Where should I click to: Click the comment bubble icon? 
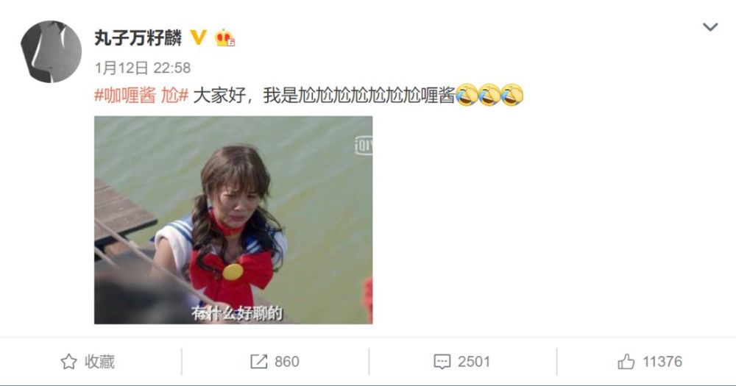[442, 362]
